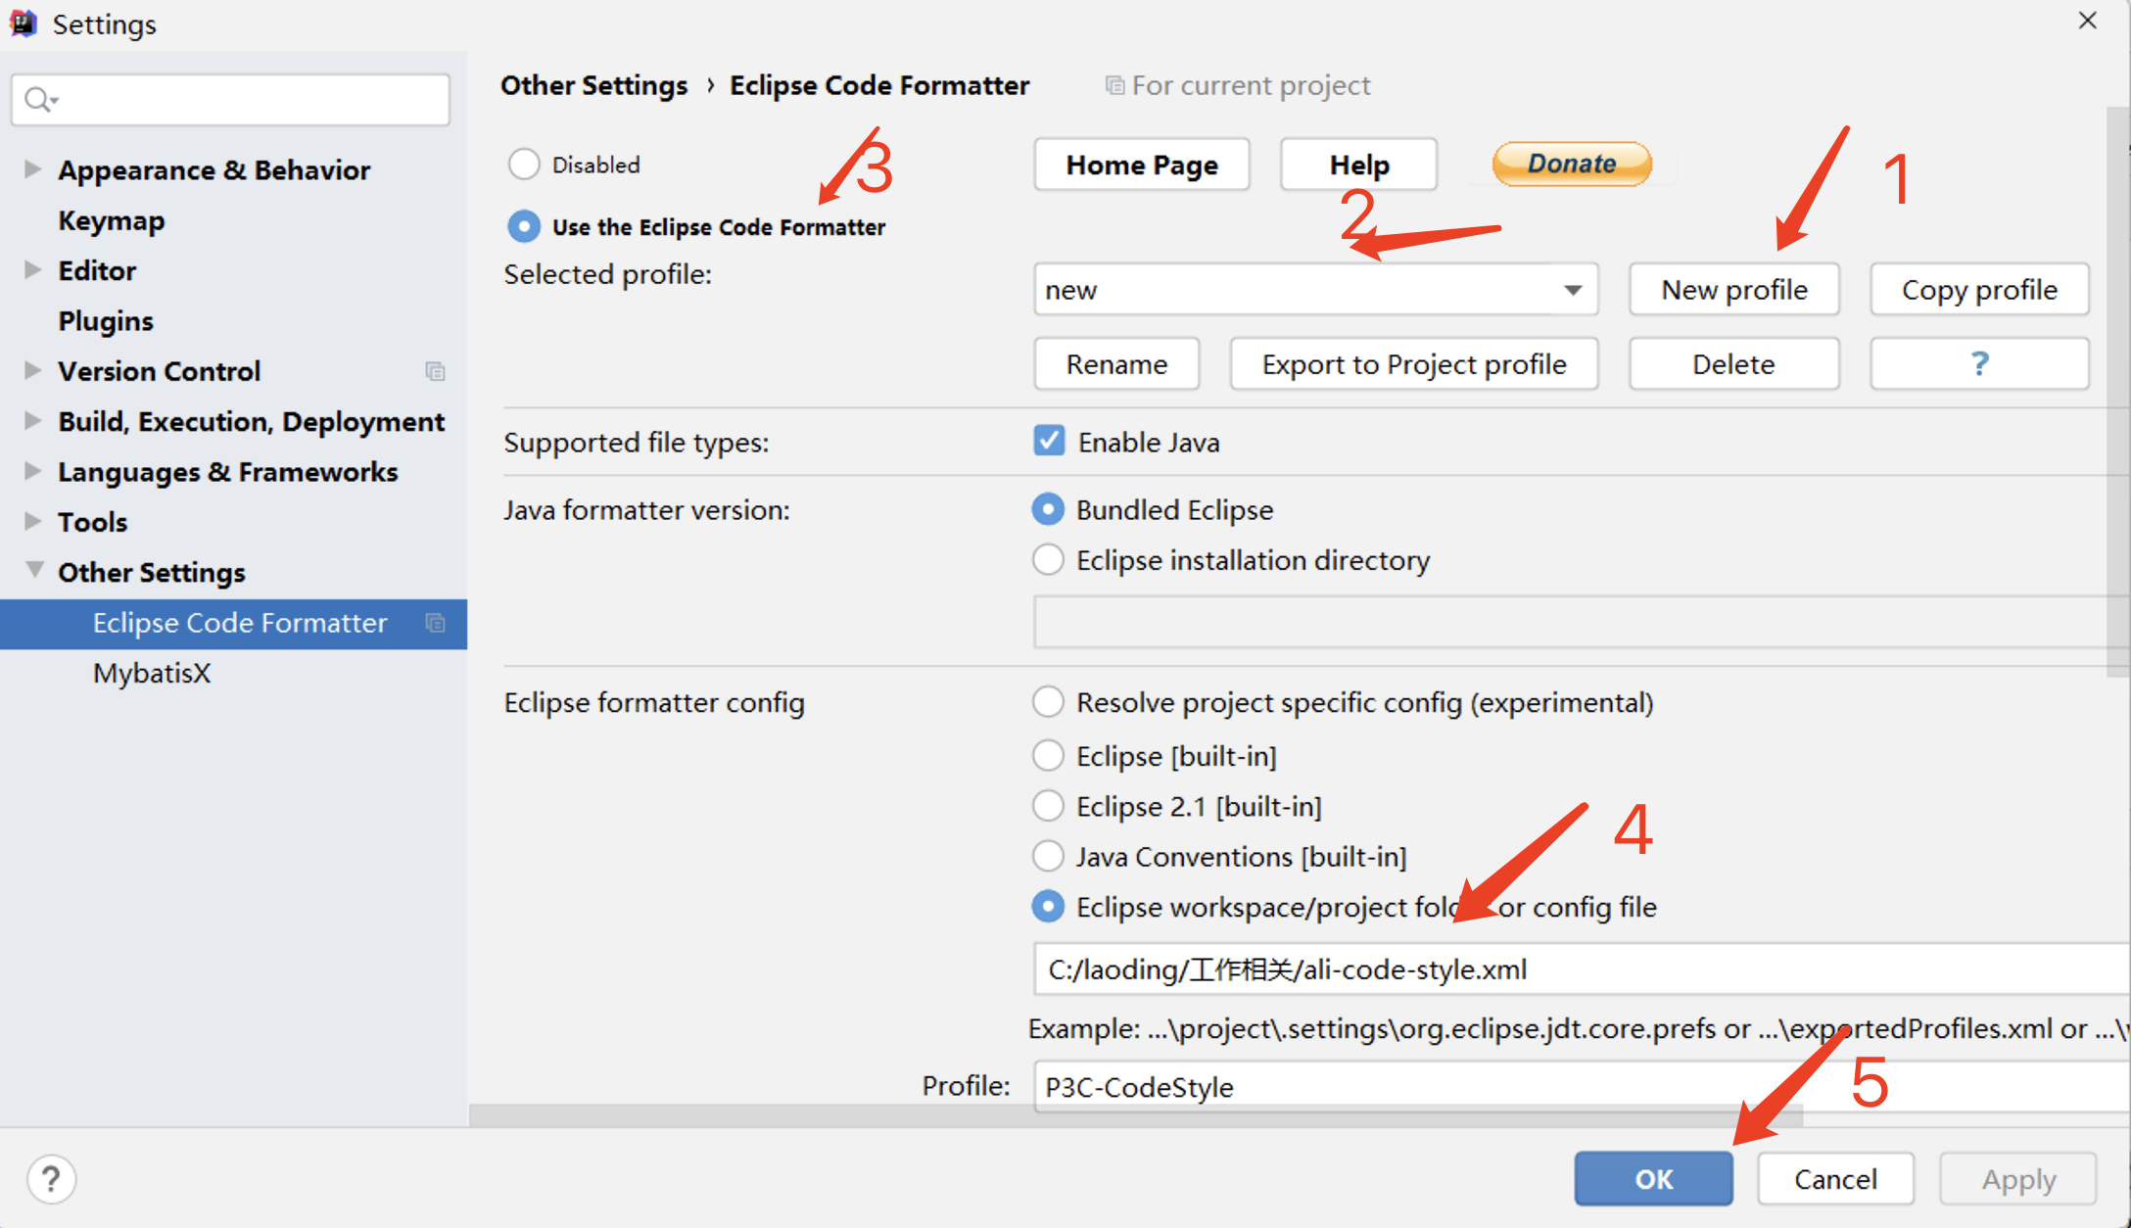Image resolution: width=2131 pixels, height=1228 pixels.
Task: Click the Cancel button
Action: 1835,1179
